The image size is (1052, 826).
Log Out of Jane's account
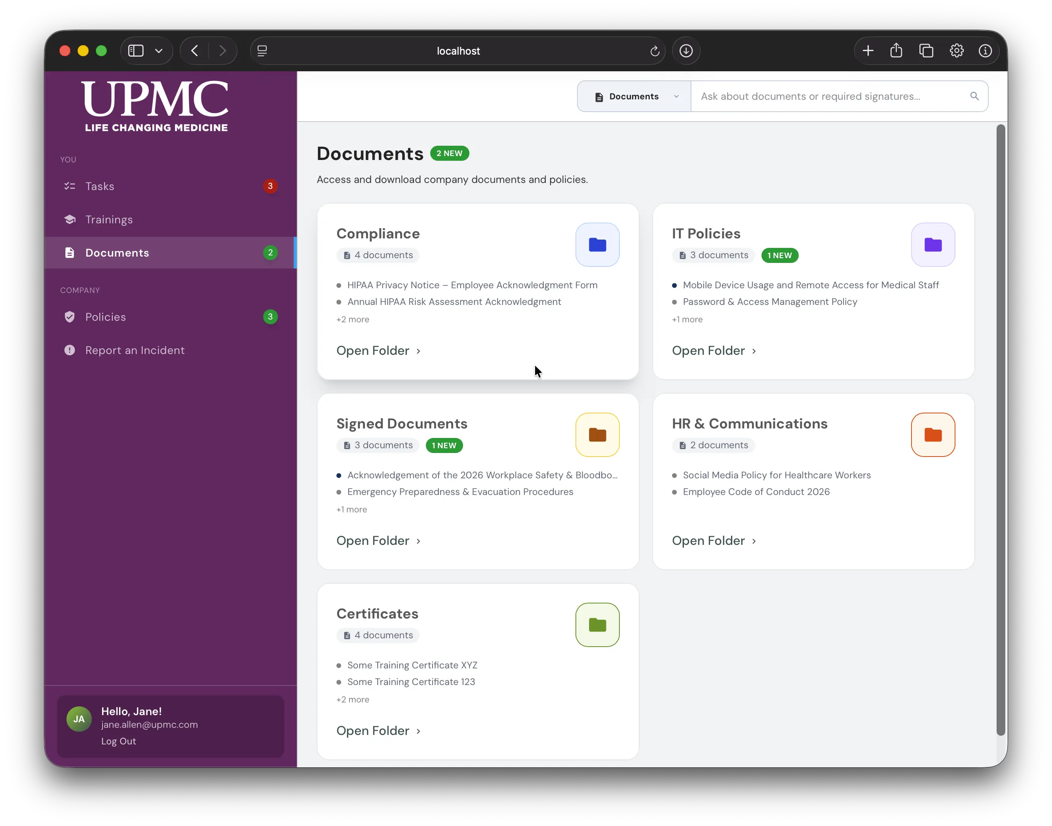(x=118, y=741)
